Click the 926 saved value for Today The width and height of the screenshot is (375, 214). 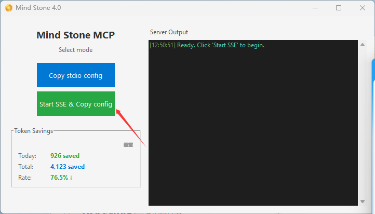tap(65, 156)
